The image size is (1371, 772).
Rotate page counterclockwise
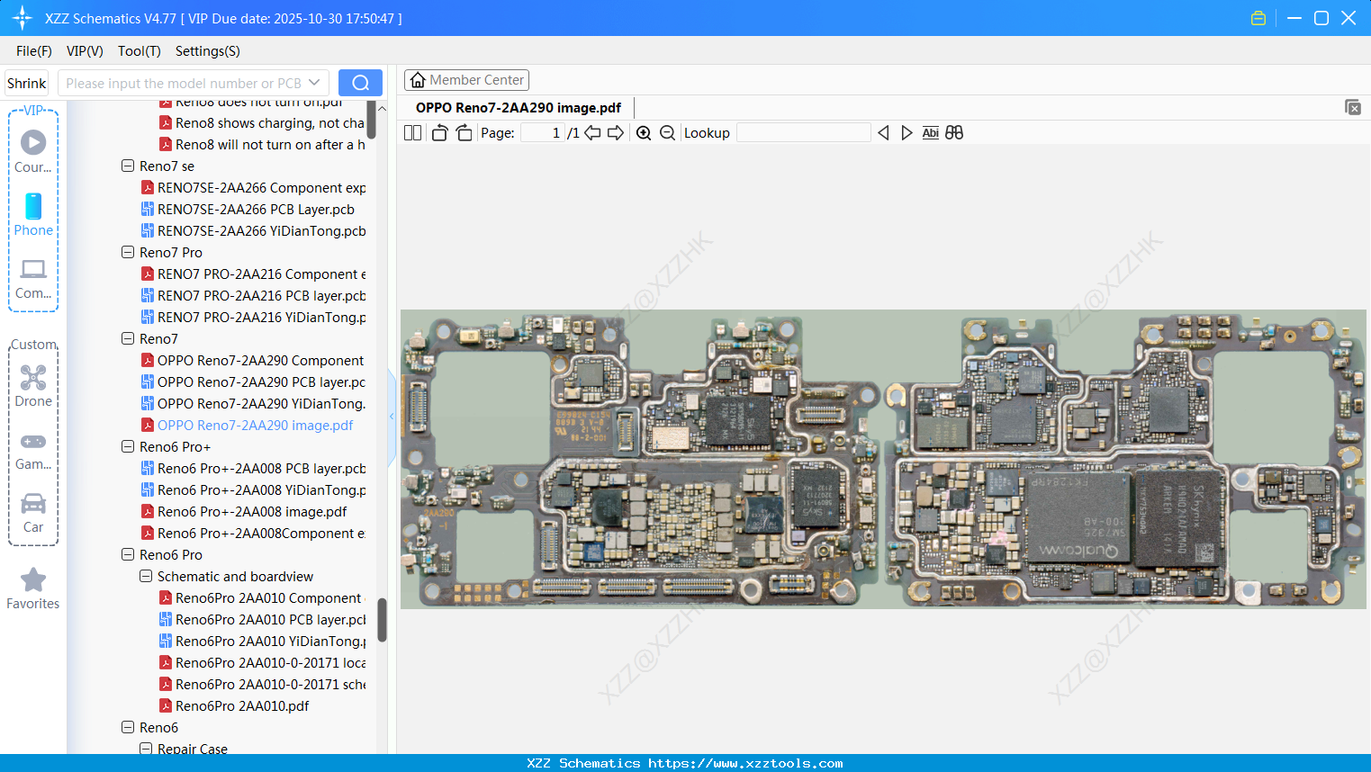click(439, 133)
